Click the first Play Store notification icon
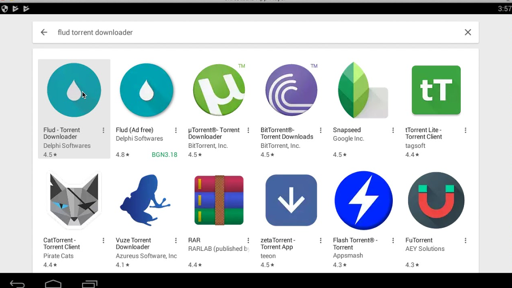The height and width of the screenshot is (288, 512). coord(16,8)
